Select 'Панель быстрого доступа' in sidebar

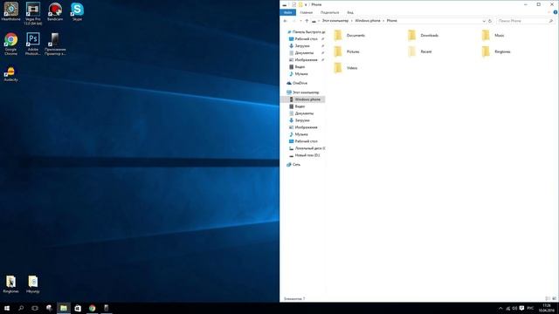coord(306,32)
